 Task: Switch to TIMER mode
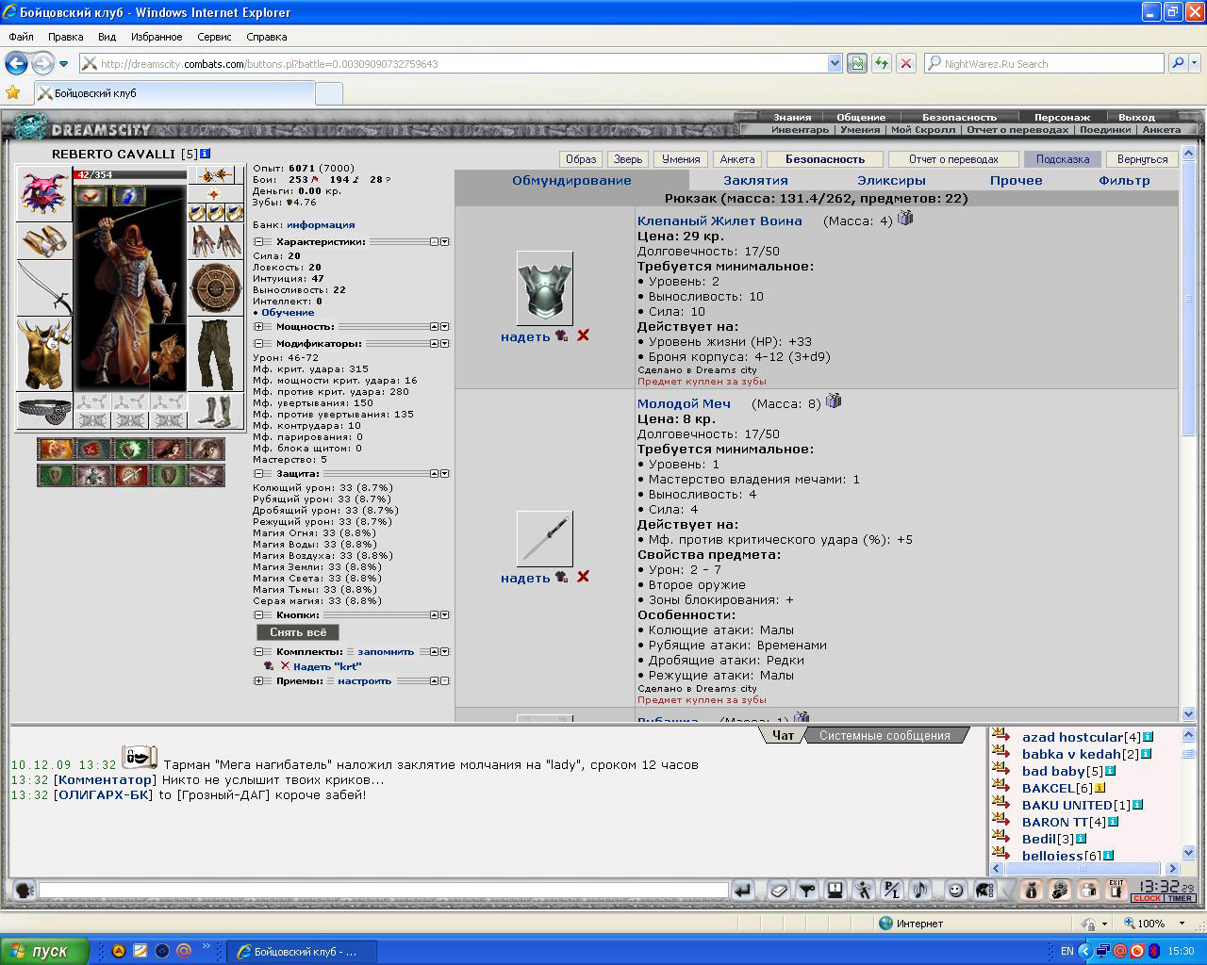(x=1180, y=898)
